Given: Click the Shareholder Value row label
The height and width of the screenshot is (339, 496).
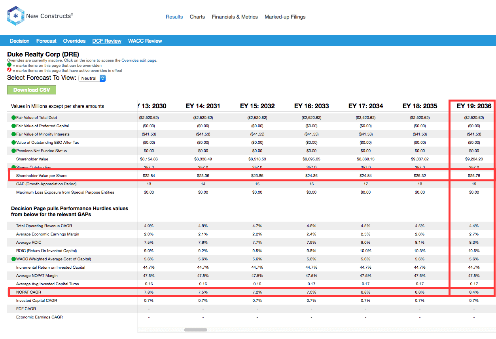Looking at the screenshot, I should 32,159.
